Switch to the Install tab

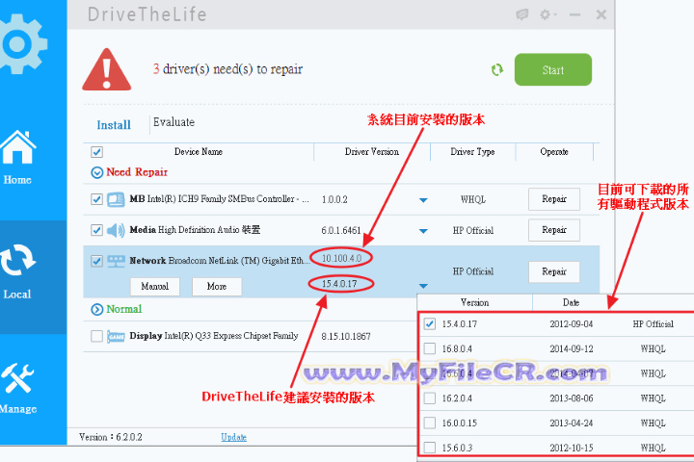tap(114, 125)
